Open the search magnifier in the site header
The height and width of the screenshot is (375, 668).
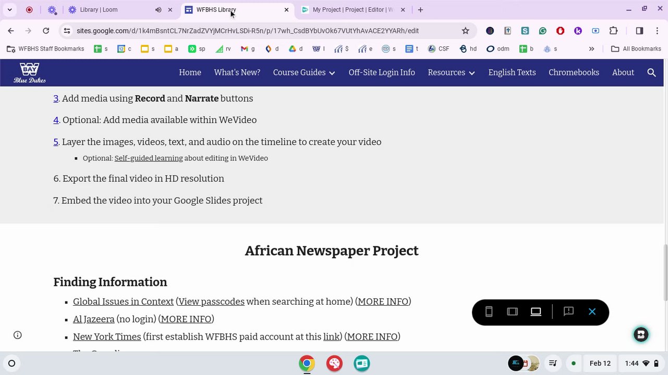tap(651, 72)
